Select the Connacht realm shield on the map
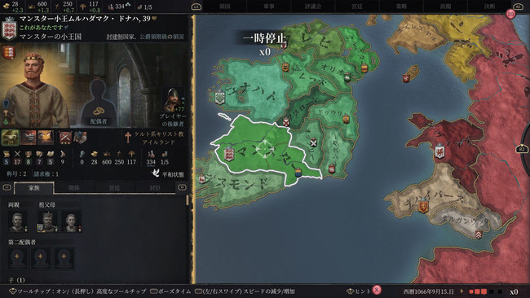The width and height of the screenshot is (530, 298). (x=220, y=98)
